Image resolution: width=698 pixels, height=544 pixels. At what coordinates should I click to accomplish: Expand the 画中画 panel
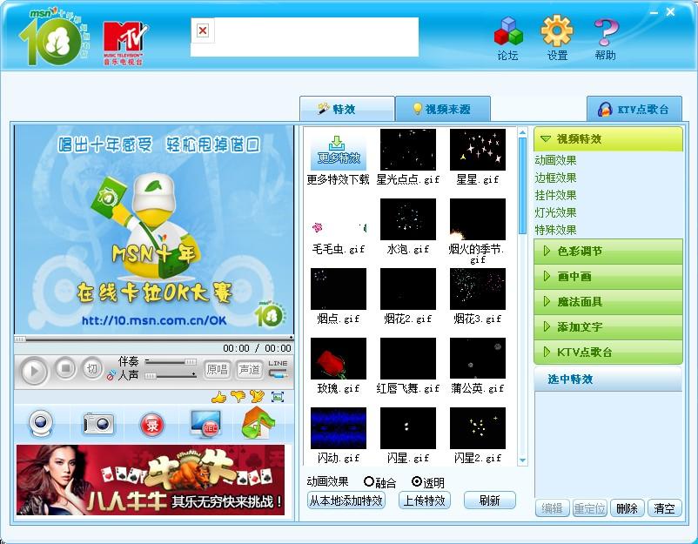[x=608, y=277]
